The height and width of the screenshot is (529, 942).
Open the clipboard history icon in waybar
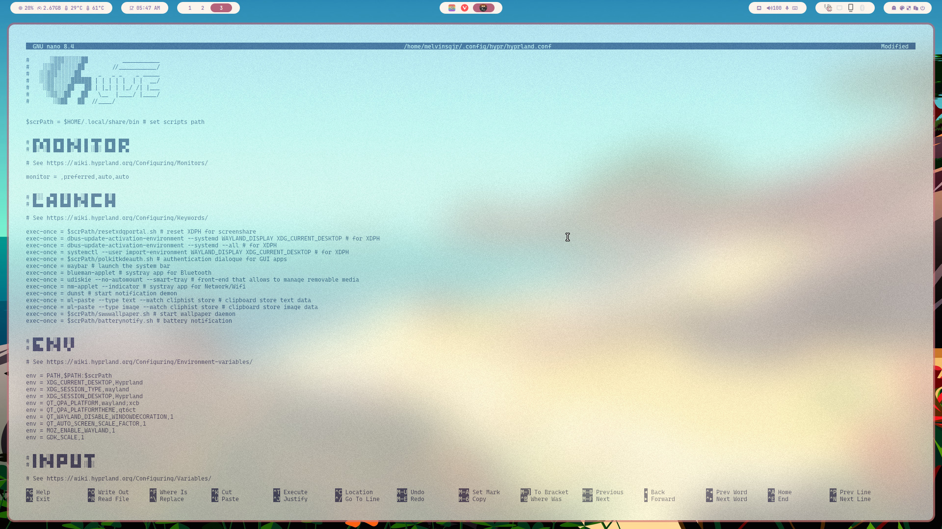click(x=916, y=8)
